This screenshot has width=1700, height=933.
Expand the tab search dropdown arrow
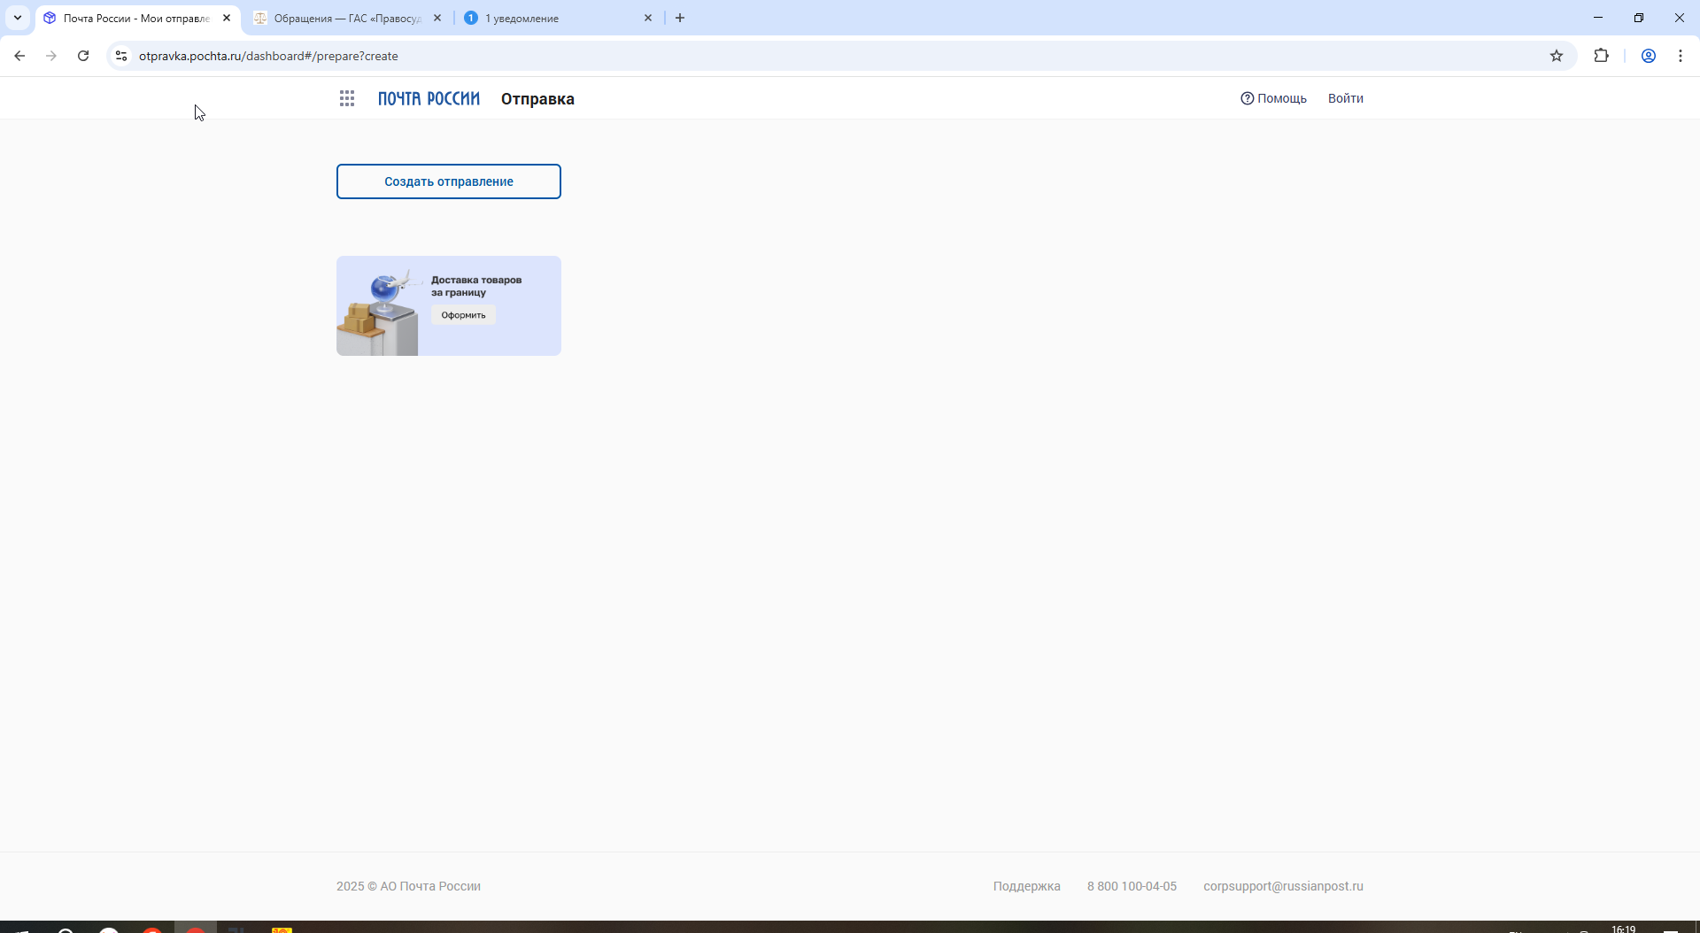(x=18, y=18)
